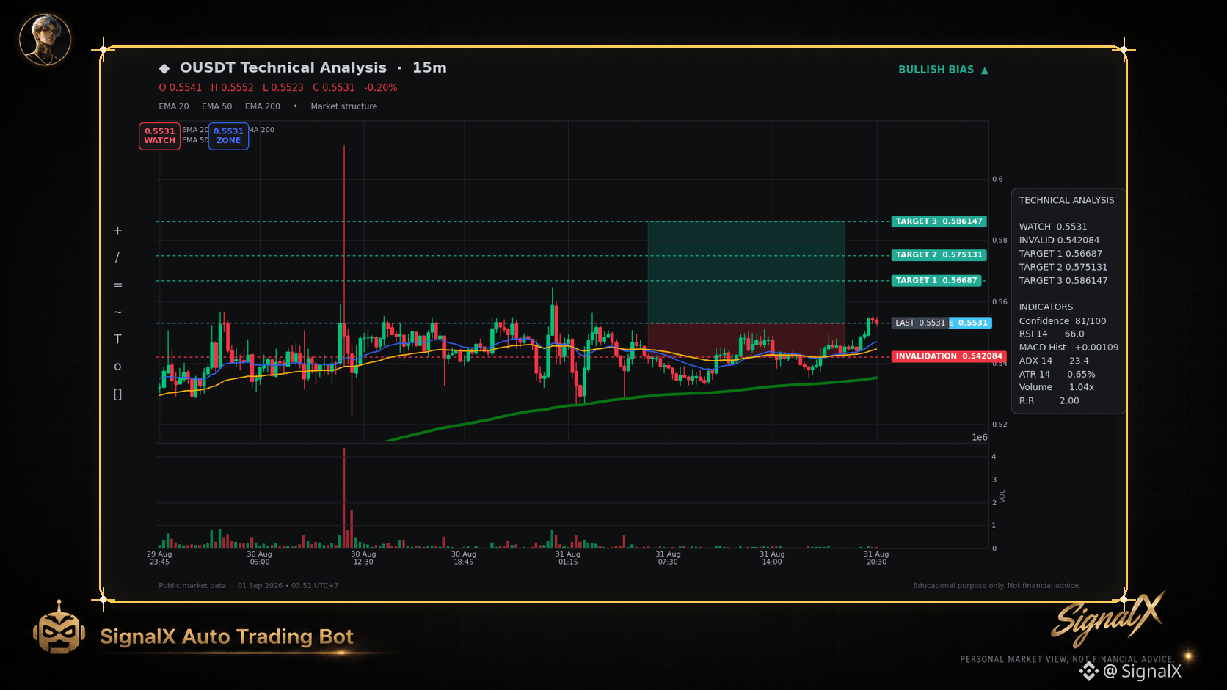This screenshot has width=1227, height=690.
Task: Click the blue ZONE 0.5531 badge
Action: [228, 136]
